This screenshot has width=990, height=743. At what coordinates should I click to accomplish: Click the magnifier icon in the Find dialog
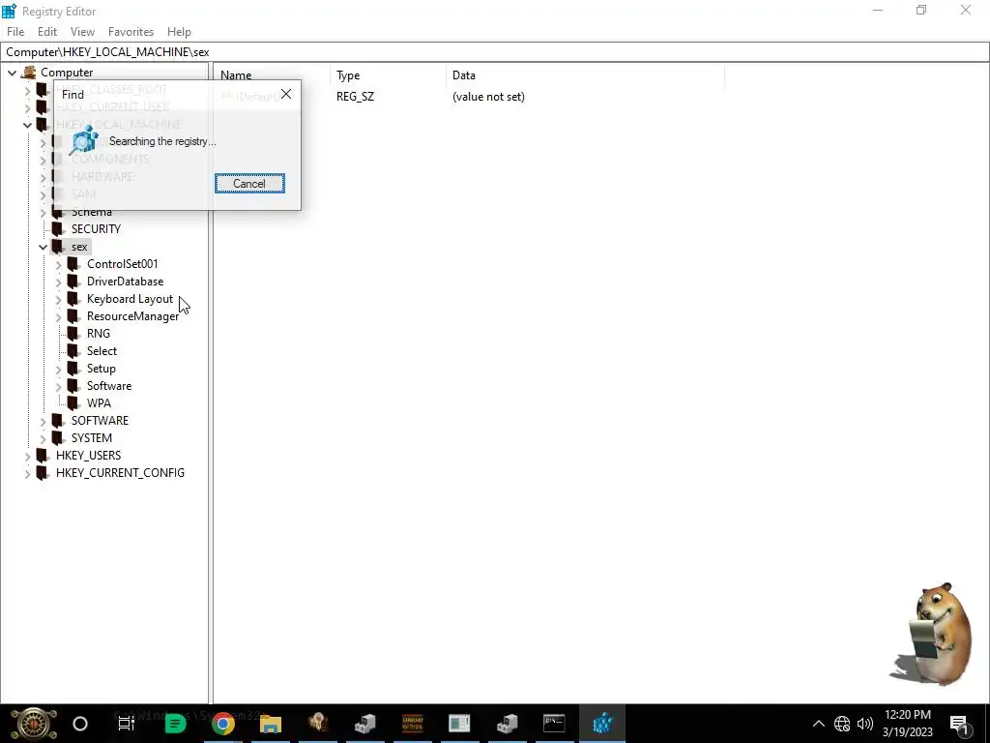pos(83,140)
